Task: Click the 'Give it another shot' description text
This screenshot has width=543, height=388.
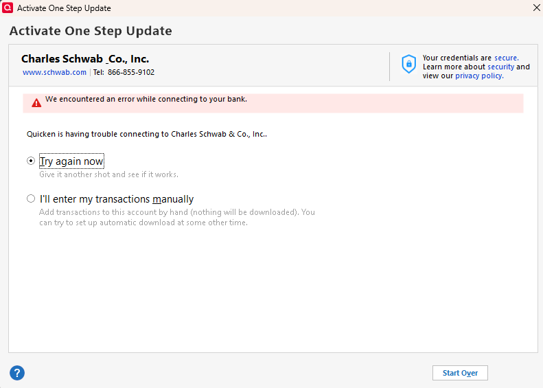Action: tap(108, 174)
